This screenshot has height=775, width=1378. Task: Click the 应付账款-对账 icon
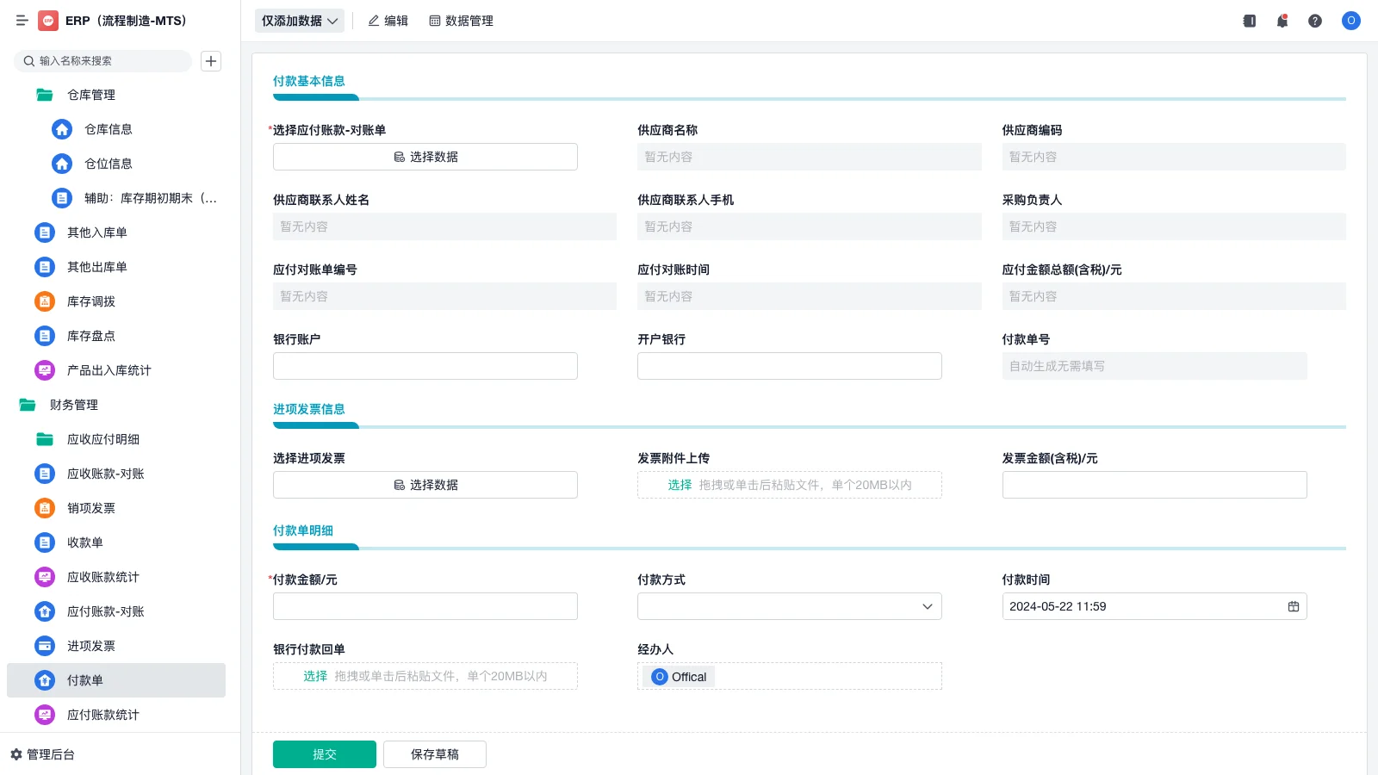(x=45, y=611)
